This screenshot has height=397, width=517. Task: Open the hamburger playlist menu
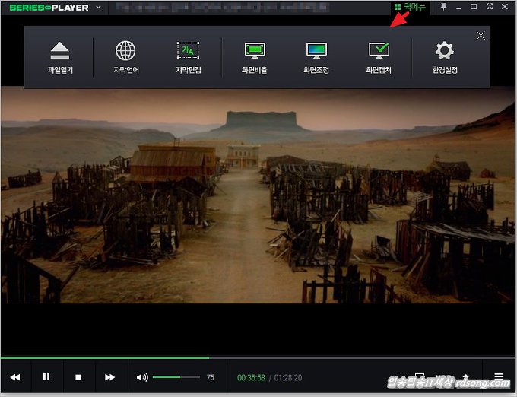point(498,376)
